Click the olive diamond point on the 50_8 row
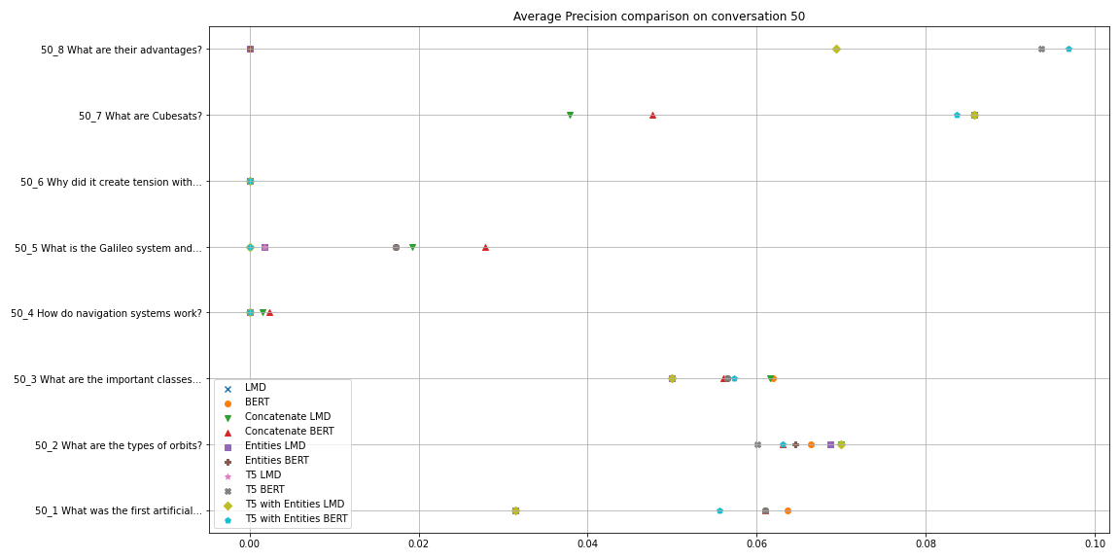 pos(836,50)
